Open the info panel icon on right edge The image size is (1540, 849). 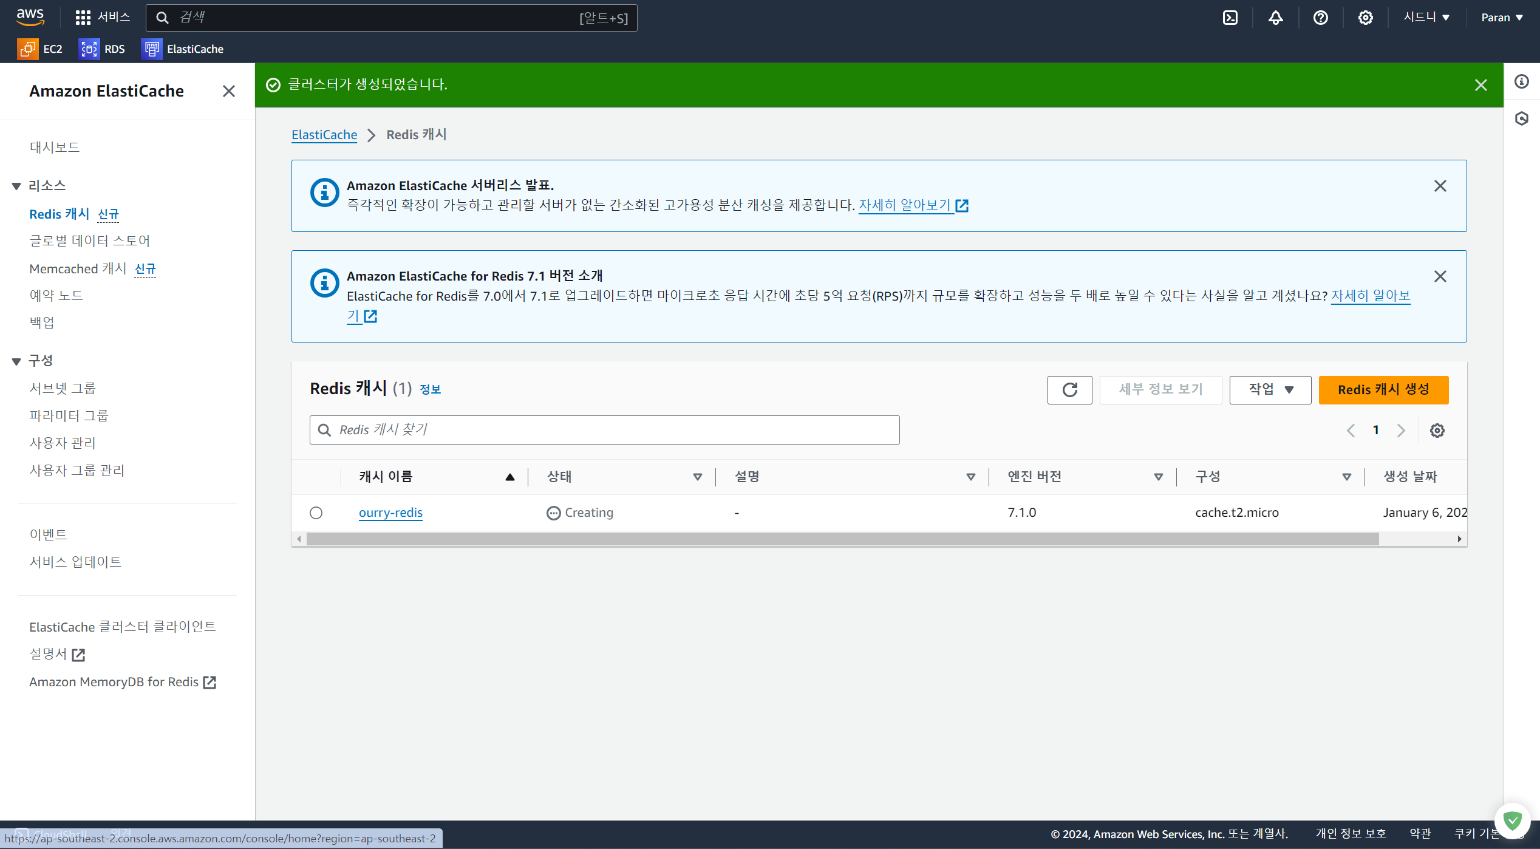pyautogui.click(x=1521, y=81)
